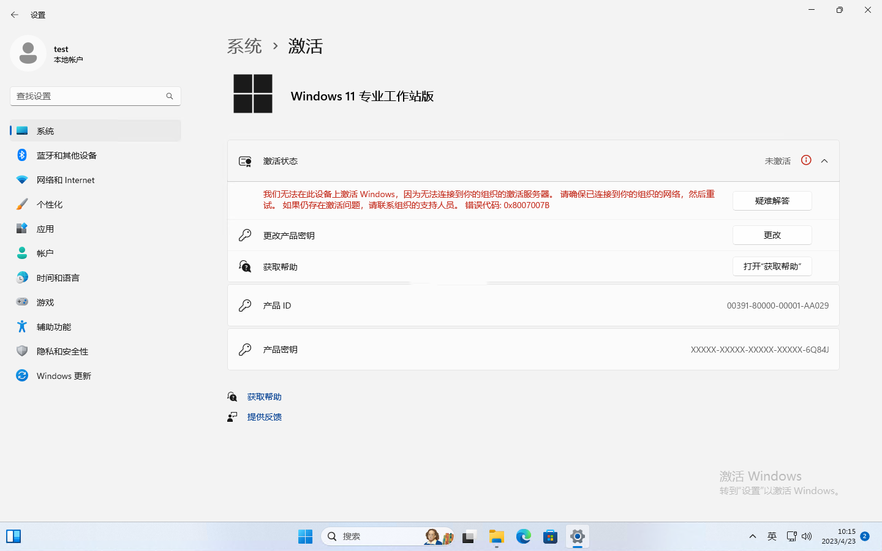Click the key icon beside 产品密钥
This screenshot has width=882, height=551.
[245, 350]
